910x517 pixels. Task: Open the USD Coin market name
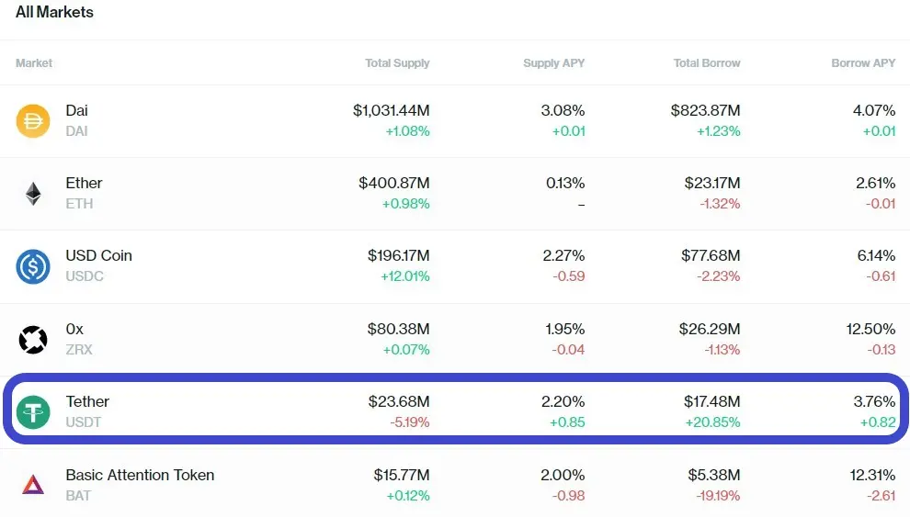(98, 255)
